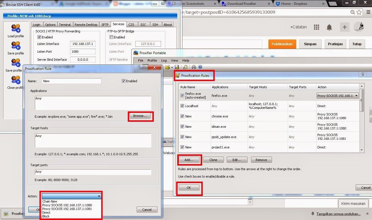This screenshot has width=372, height=220.
Task: Click the Load profile icon in Bitvise
Action: [x=16, y=29]
